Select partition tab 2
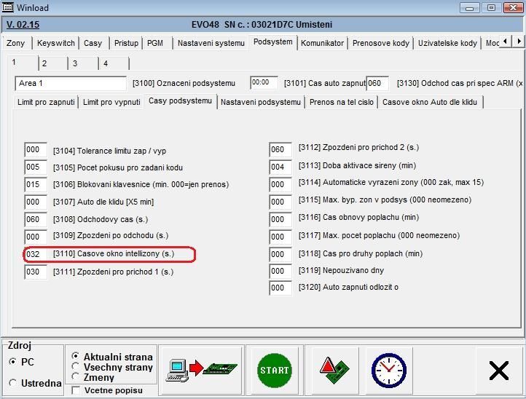Viewport: 526px width, 399px height. [44, 63]
